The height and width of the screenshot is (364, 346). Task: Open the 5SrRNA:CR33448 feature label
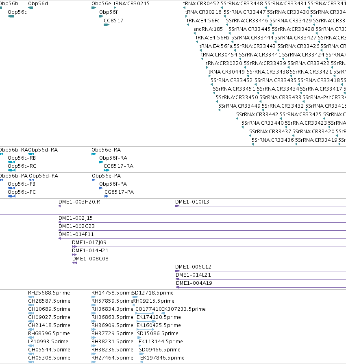point(242,4)
